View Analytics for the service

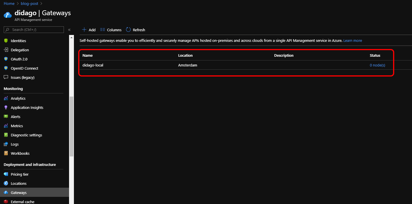pos(18,98)
